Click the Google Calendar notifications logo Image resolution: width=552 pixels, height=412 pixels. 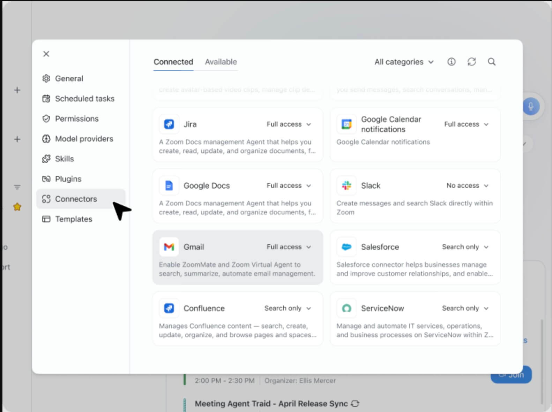pyautogui.click(x=346, y=124)
